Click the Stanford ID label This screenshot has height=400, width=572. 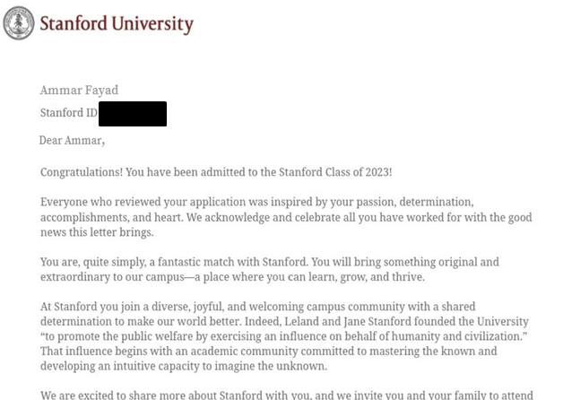[x=68, y=112]
